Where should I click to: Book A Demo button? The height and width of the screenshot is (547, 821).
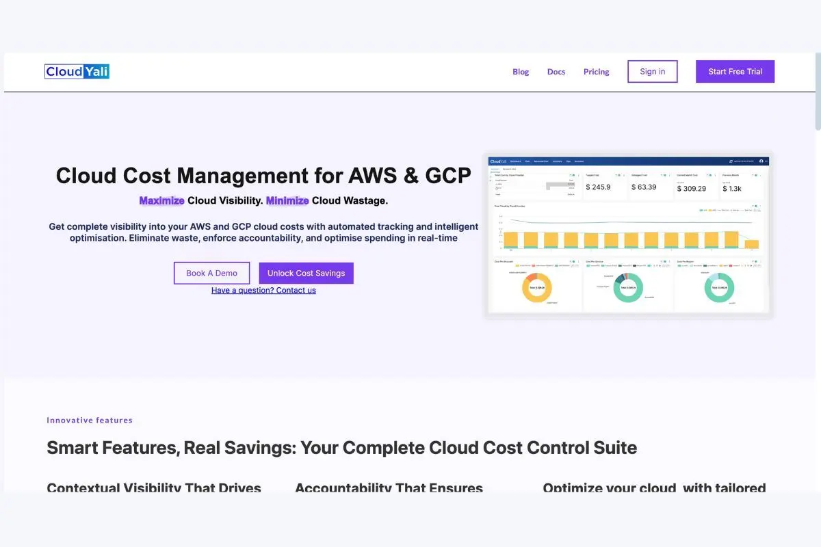pos(211,273)
